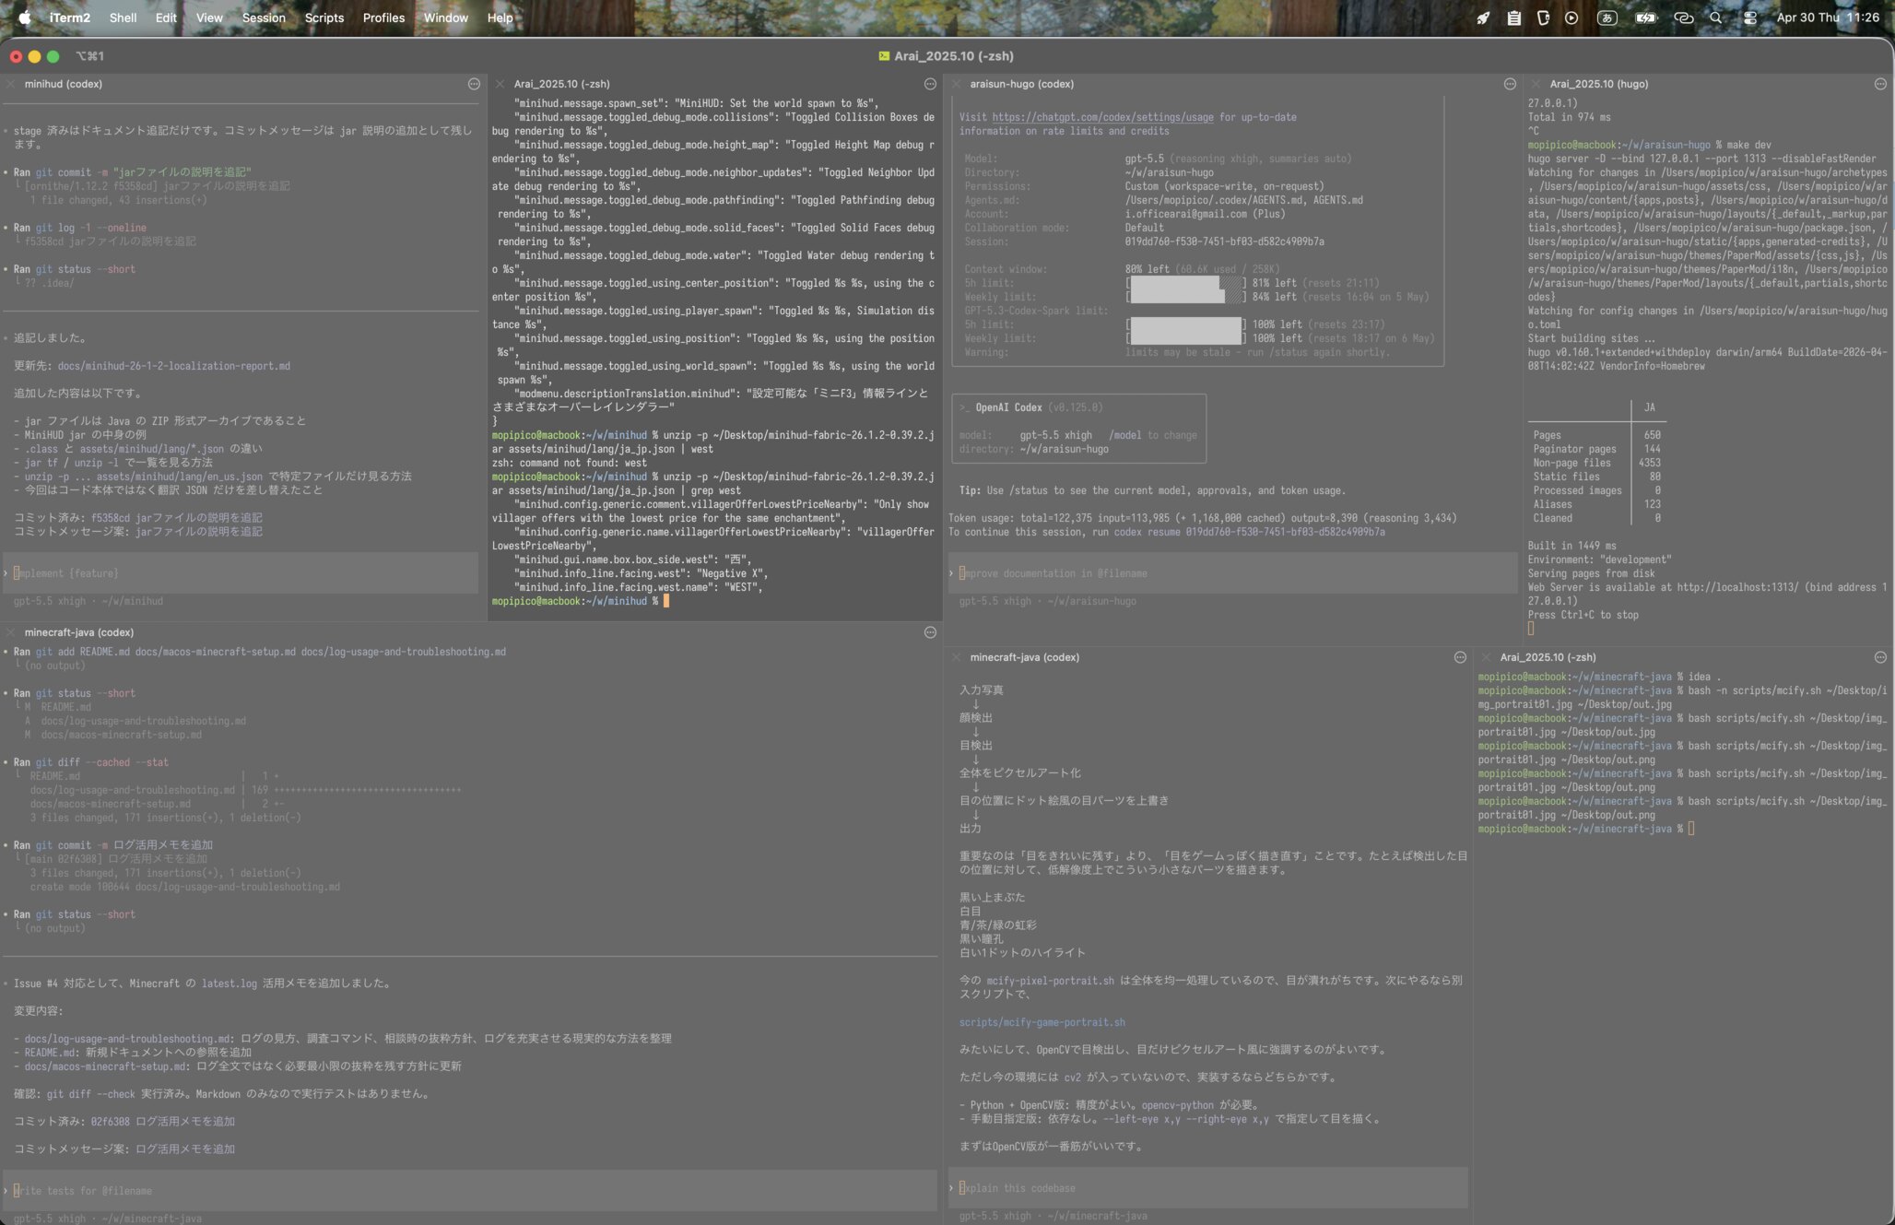Focus the 'Implement {feature}' codex prompt input
Screen dimensions: 1895x1225
pyautogui.click(x=241, y=573)
